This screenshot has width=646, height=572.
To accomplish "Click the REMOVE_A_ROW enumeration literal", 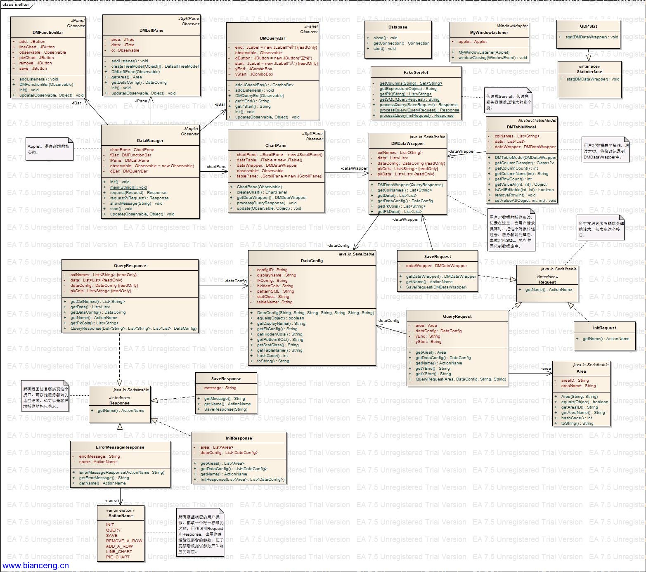I will 124,541.
